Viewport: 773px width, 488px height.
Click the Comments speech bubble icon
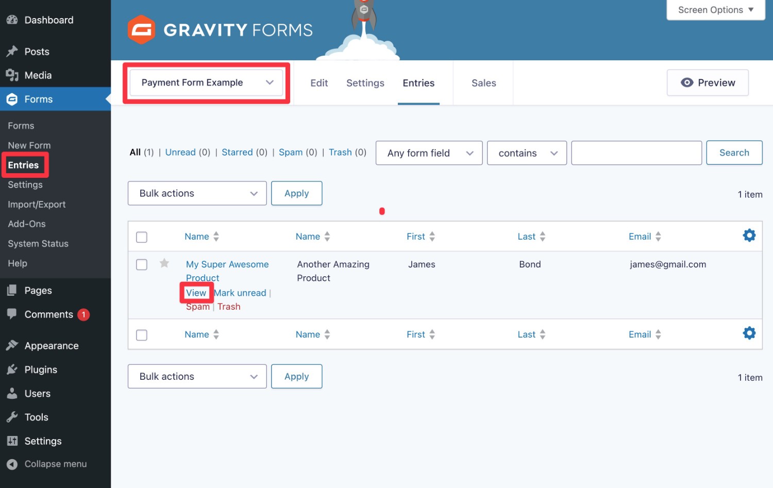tap(12, 314)
